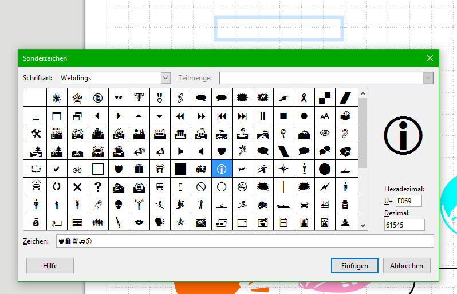The image size is (457, 294).
Task: Choose the large filled circle glyph
Action: click(x=324, y=169)
